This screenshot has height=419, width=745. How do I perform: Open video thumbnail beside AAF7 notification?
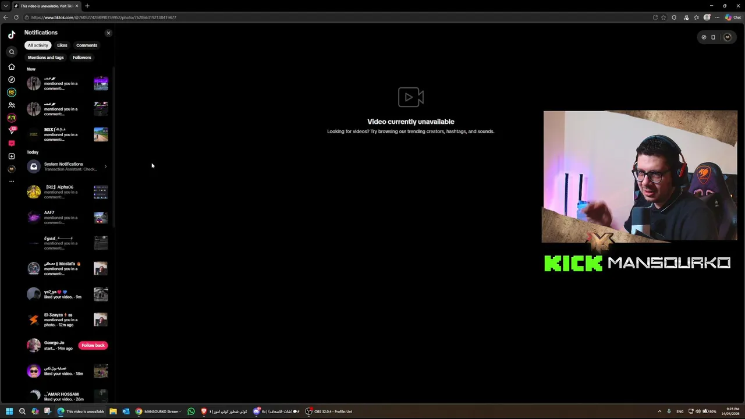click(101, 218)
